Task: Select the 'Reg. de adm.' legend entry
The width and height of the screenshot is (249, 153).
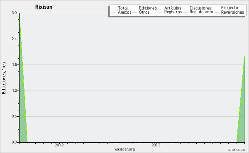Action: click(x=202, y=12)
